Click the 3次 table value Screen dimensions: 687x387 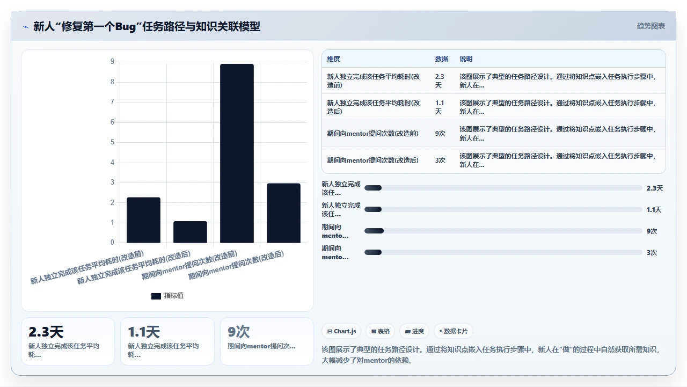pos(441,160)
